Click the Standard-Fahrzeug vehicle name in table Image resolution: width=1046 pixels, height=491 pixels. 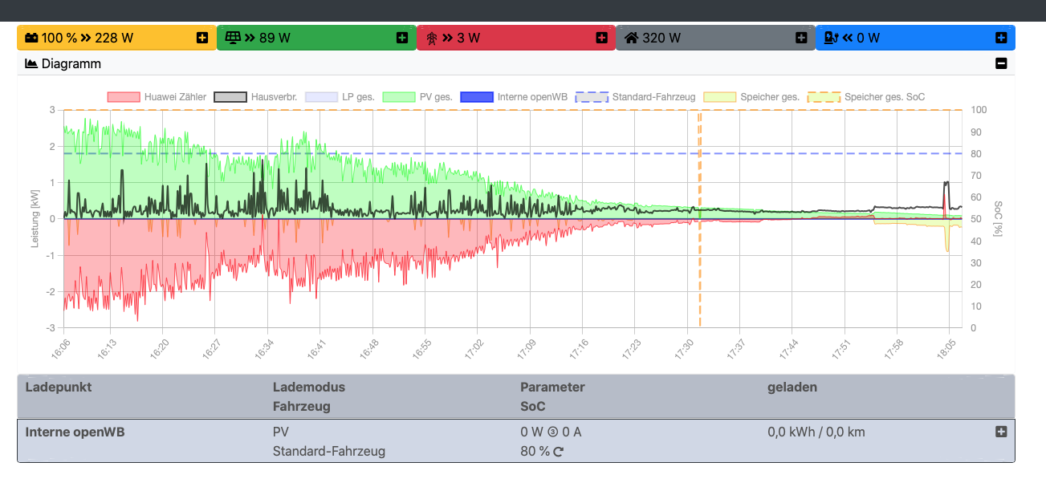coord(329,451)
